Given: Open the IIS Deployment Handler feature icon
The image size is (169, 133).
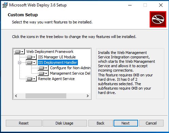Looking at the screenshot, I should coord(31,62).
